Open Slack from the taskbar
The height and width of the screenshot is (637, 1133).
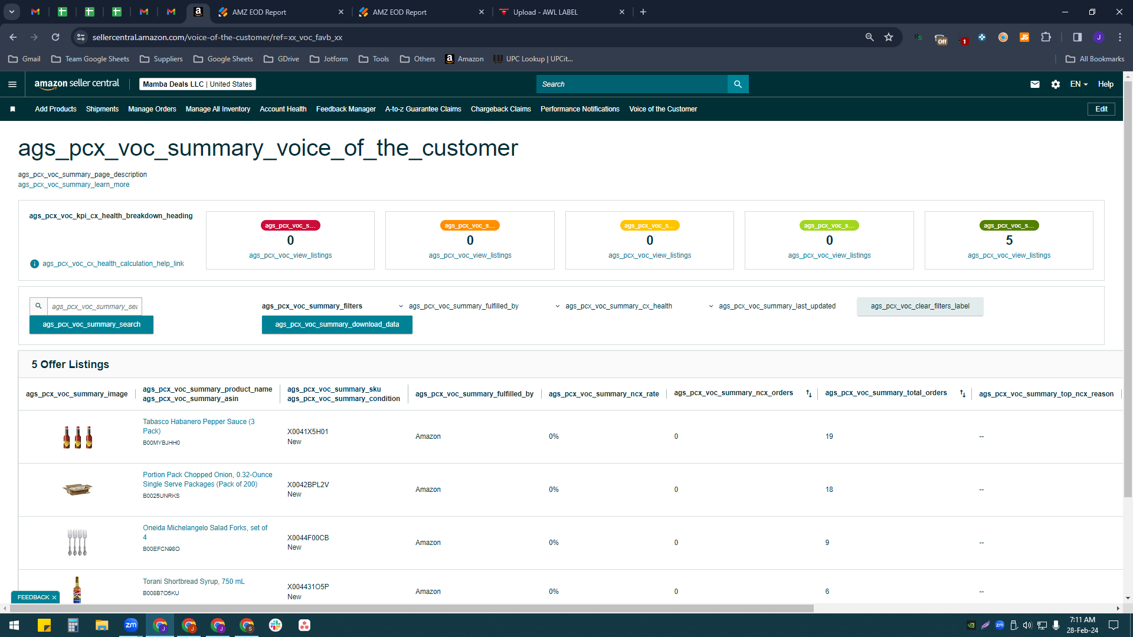tap(276, 625)
